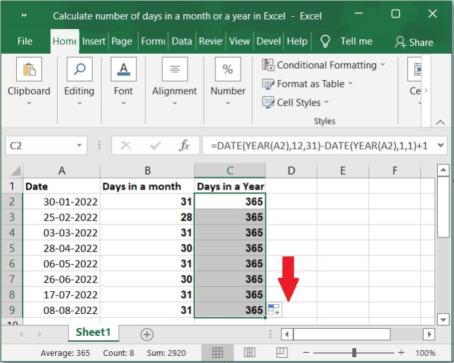Click the Name Box showing C2
The image size is (454, 363).
pos(40,146)
